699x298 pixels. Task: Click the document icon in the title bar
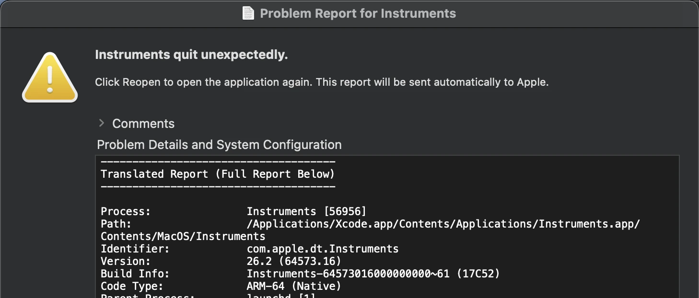[x=248, y=13]
